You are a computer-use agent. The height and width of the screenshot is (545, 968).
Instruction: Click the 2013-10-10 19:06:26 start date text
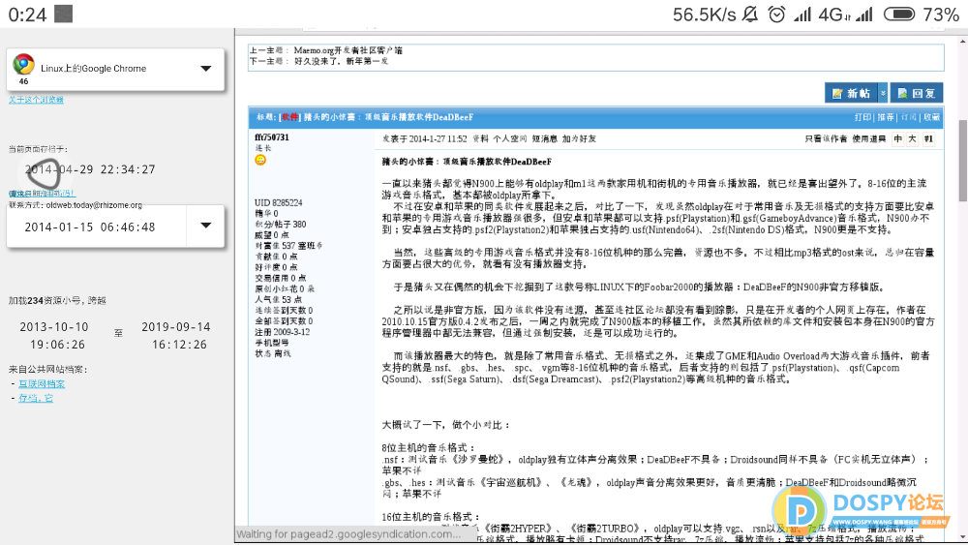tap(53, 336)
